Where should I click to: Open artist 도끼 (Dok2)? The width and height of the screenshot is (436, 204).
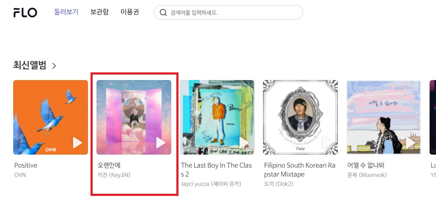pos(278,184)
